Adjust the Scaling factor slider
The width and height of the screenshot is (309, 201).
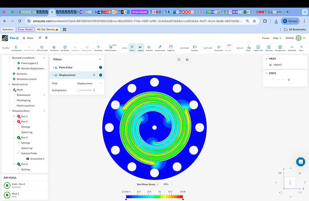tap(79, 90)
